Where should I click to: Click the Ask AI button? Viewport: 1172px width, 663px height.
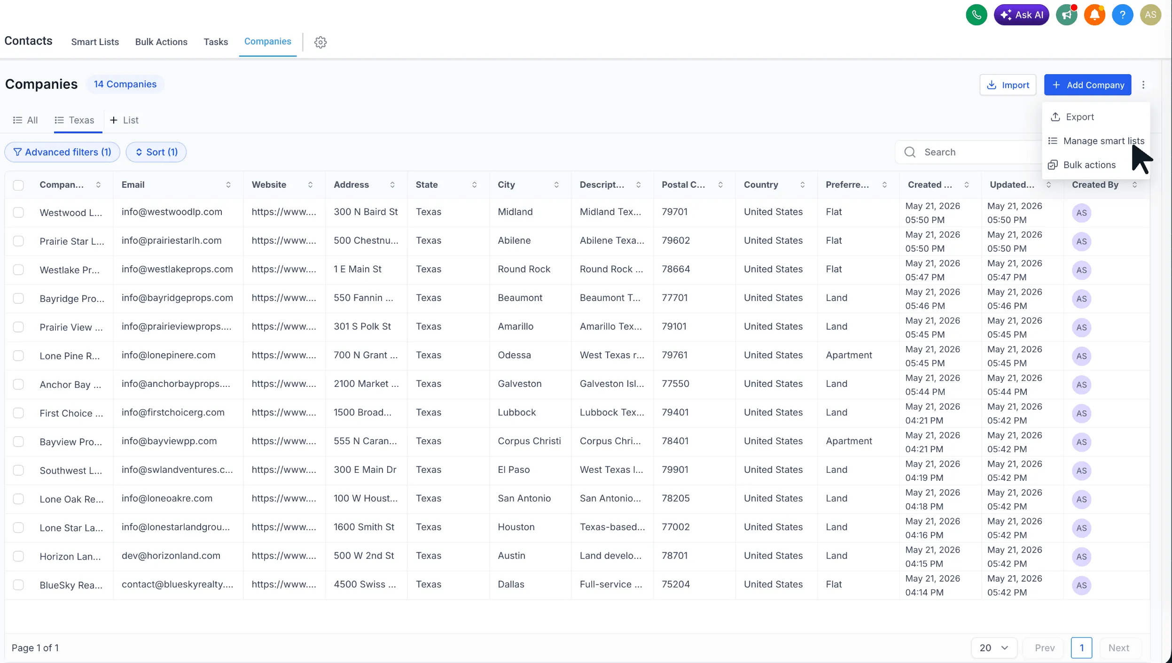tap(1021, 15)
